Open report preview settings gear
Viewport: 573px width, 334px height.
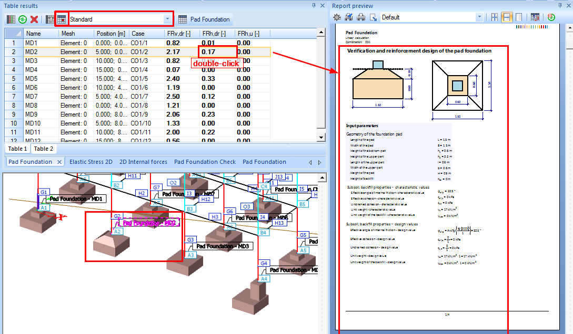point(337,17)
